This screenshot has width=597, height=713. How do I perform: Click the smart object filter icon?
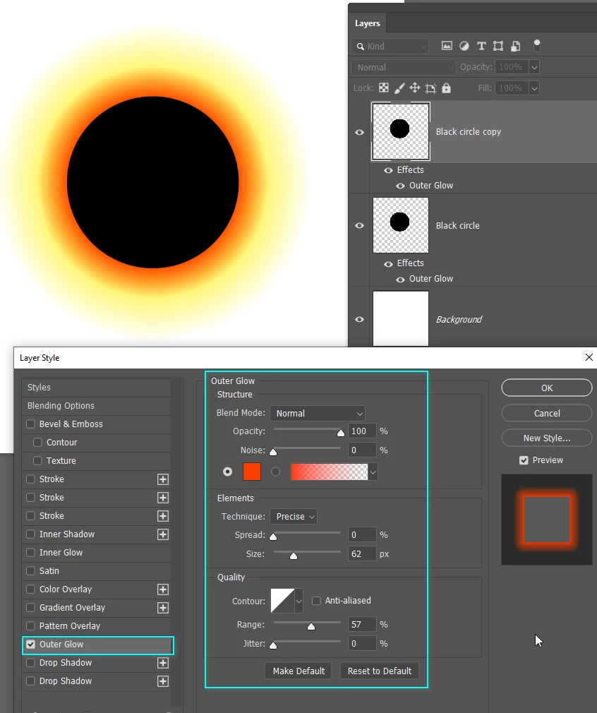516,46
